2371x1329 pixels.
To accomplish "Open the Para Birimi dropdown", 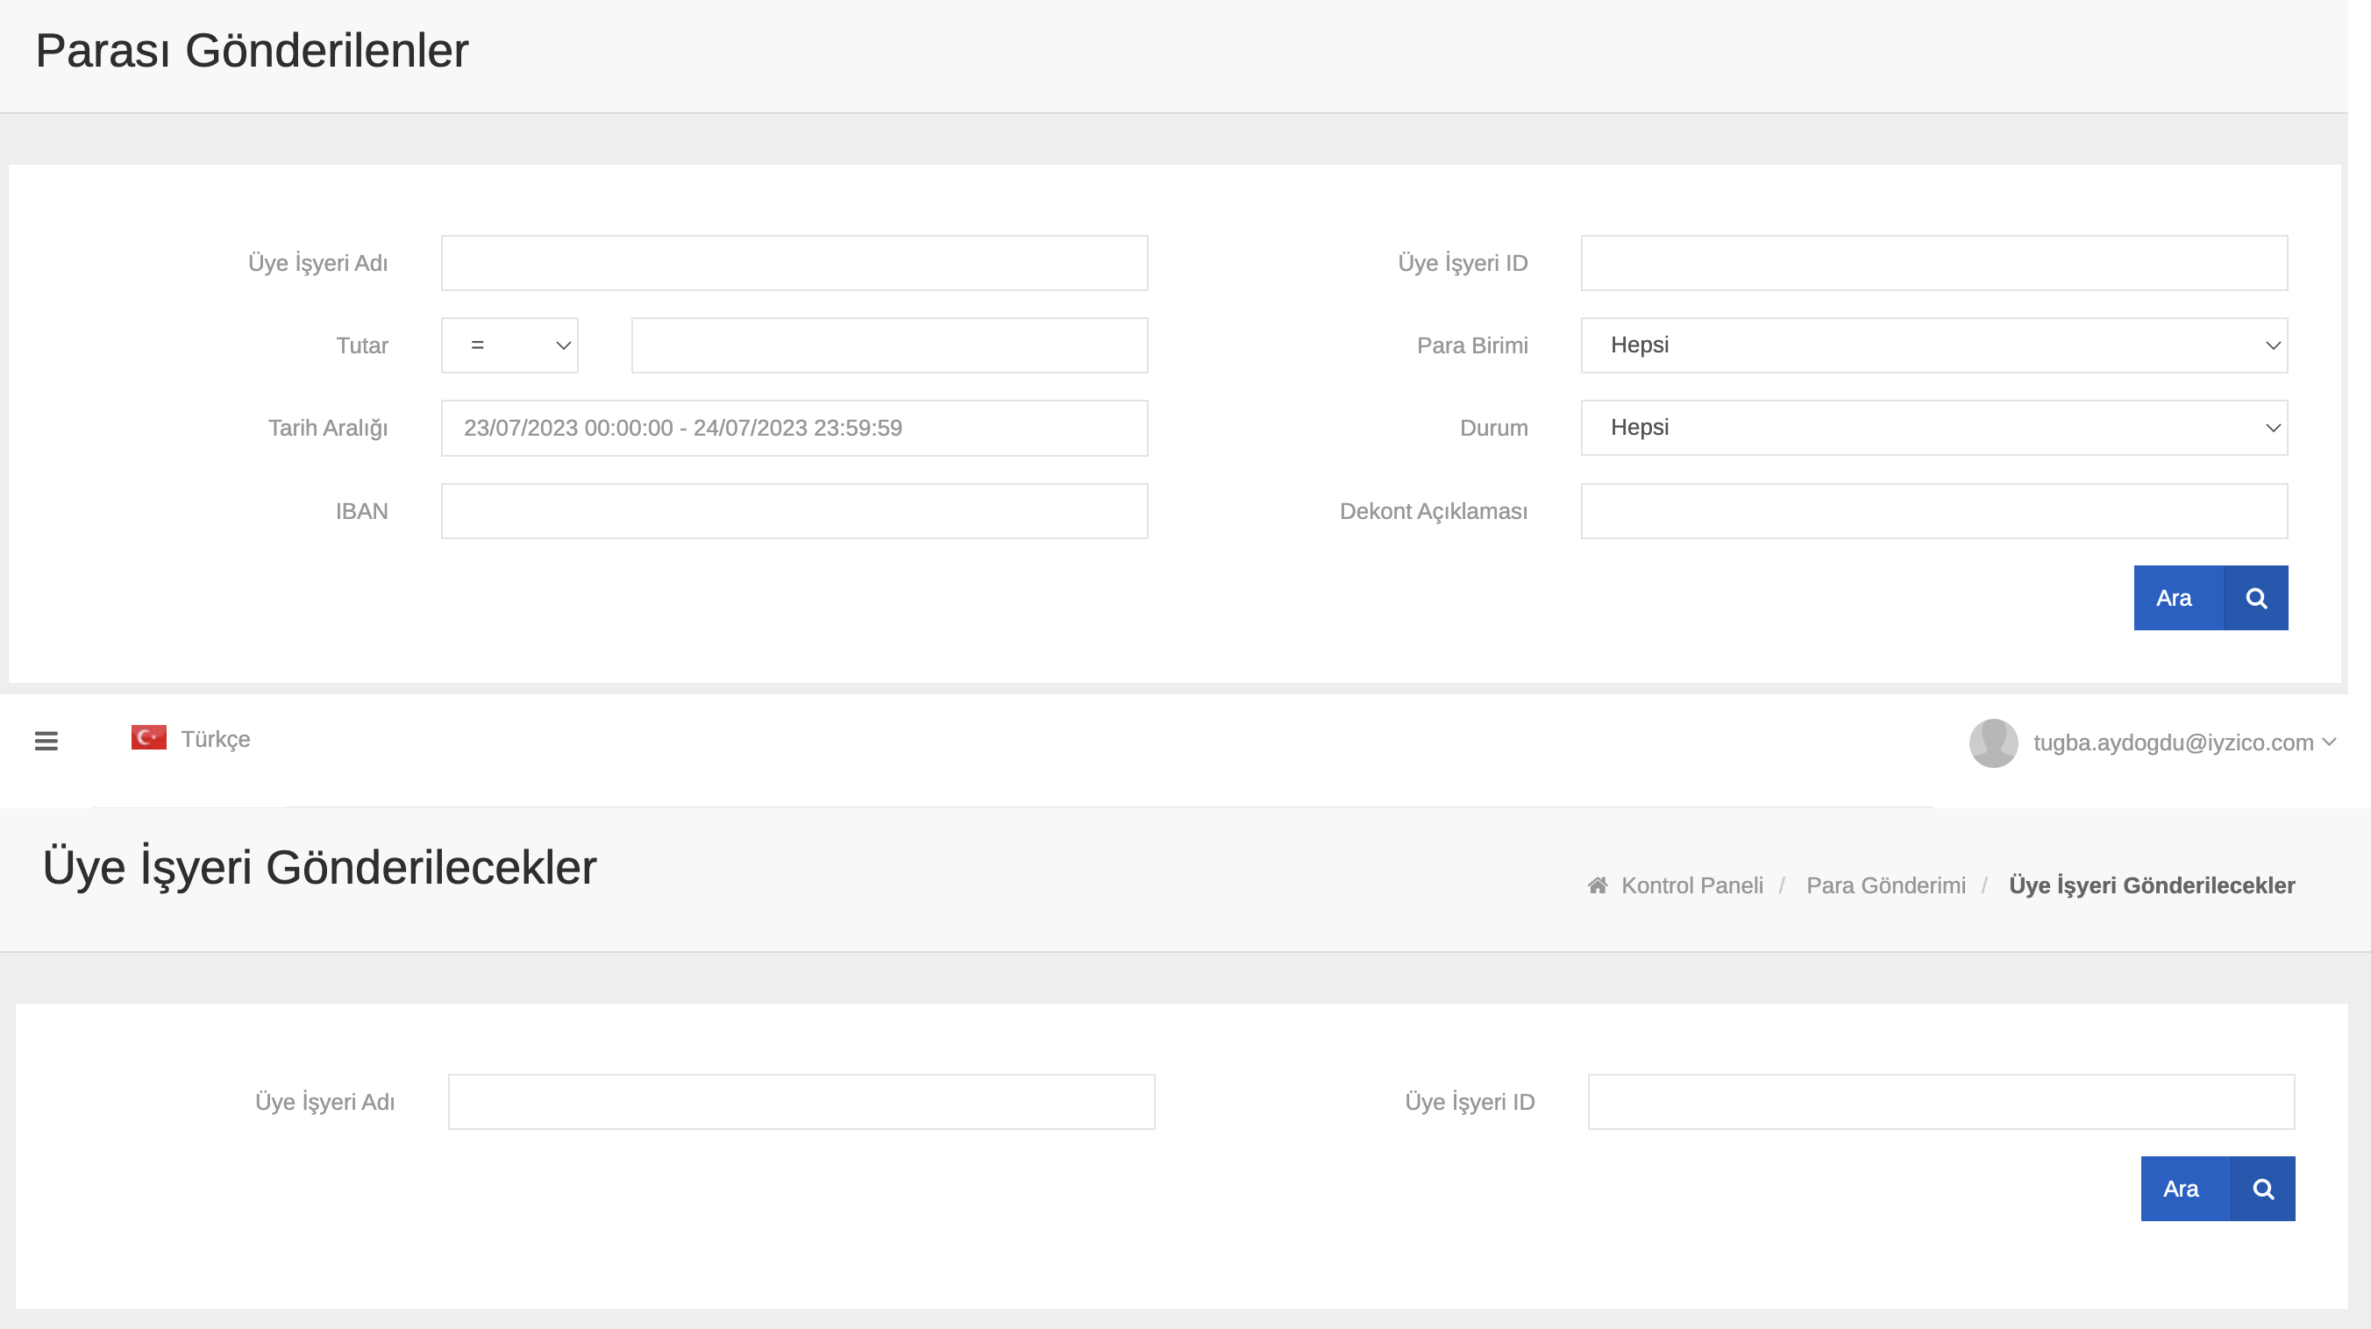I will 1933,345.
